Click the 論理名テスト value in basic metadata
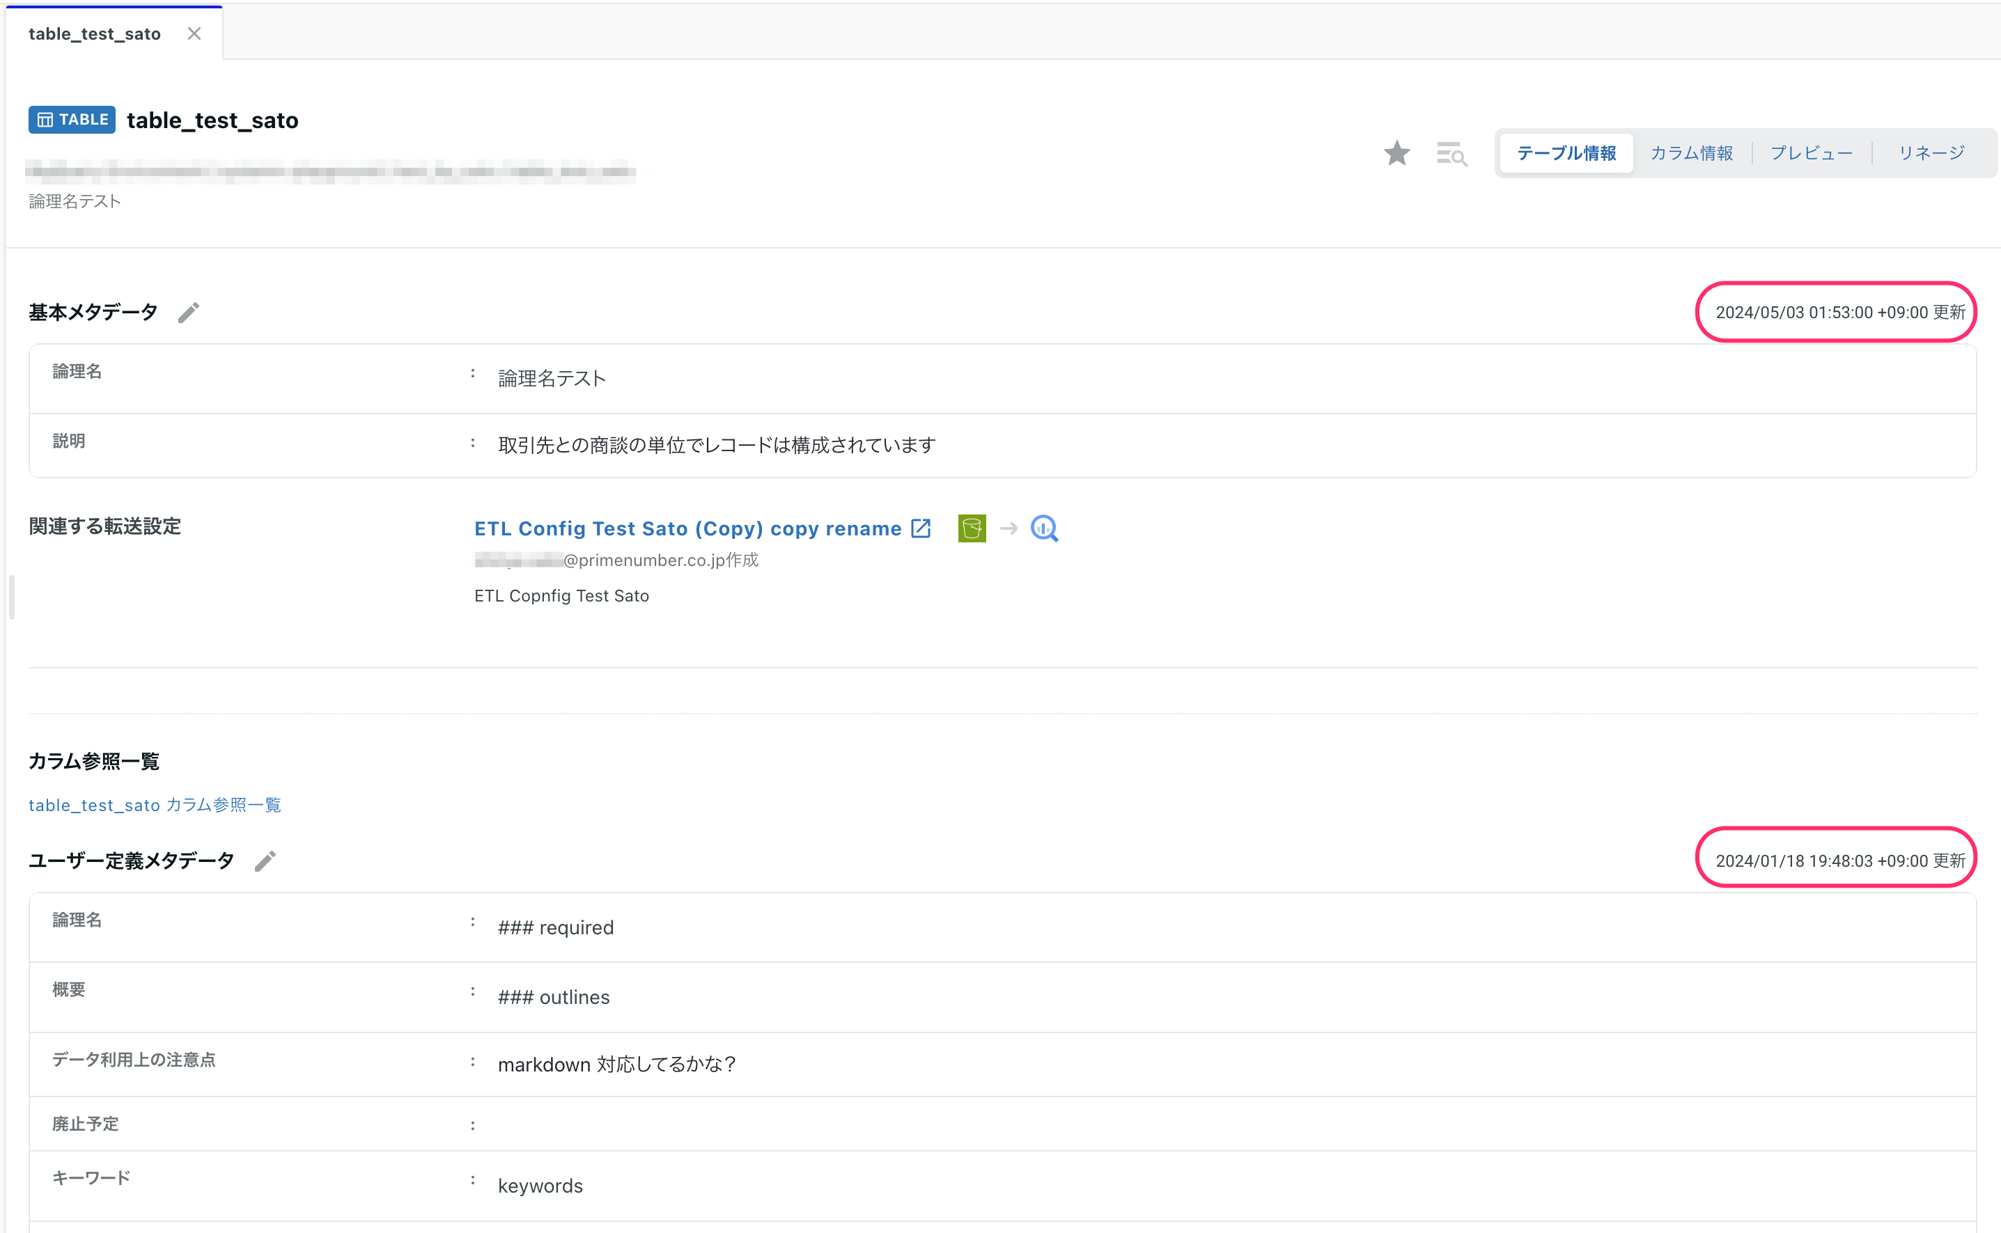2001x1233 pixels. (552, 378)
